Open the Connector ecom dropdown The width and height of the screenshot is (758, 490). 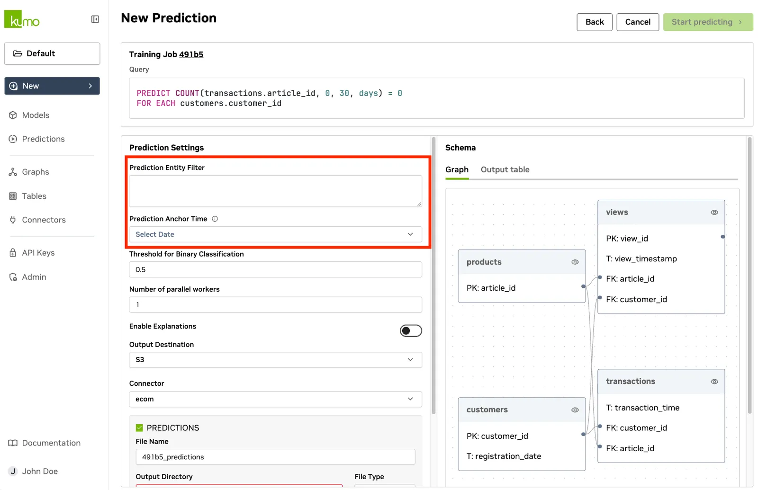pos(275,399)
